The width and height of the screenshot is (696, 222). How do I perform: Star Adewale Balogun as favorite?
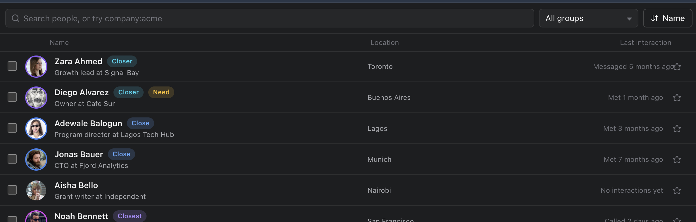pyautogui.click(x=677, y=129)
